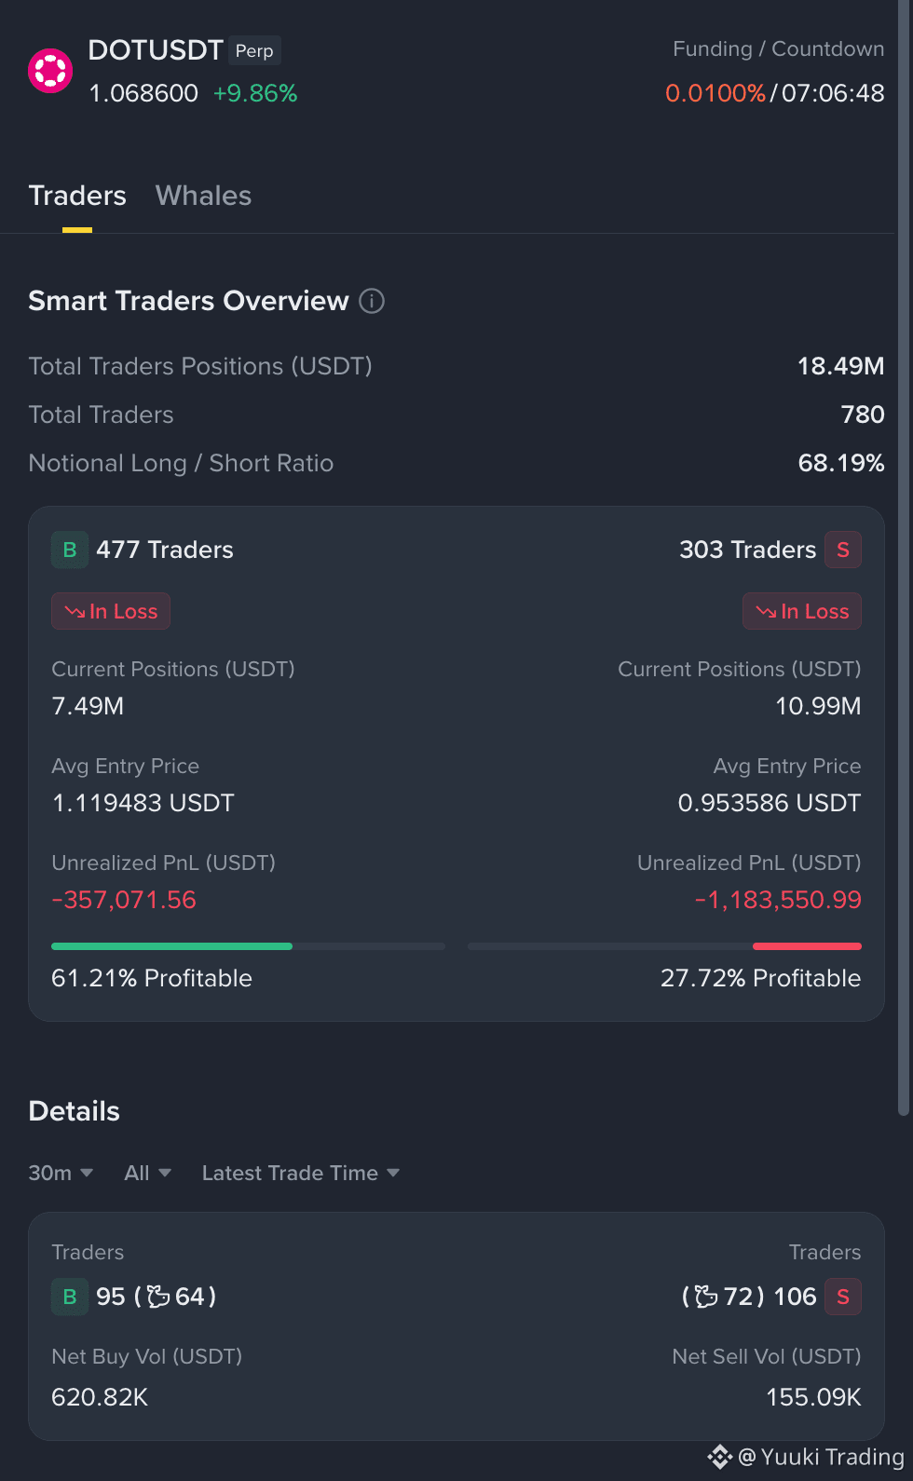Click the green B badge beside 477 Traders

pyautogui.click(x=70, y=550)
